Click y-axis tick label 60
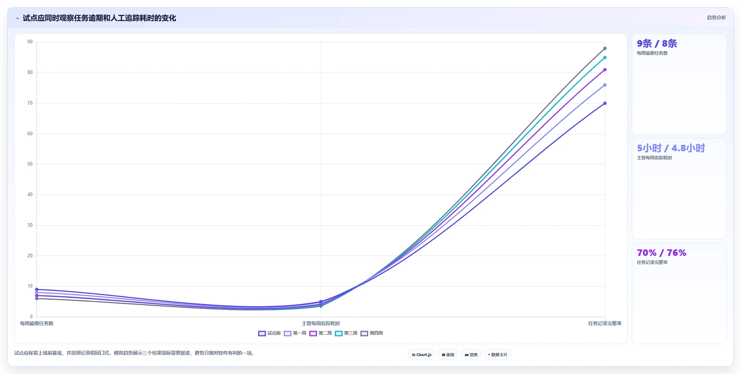The width and height of the screenshot is (741, 374). click(30, 134)
